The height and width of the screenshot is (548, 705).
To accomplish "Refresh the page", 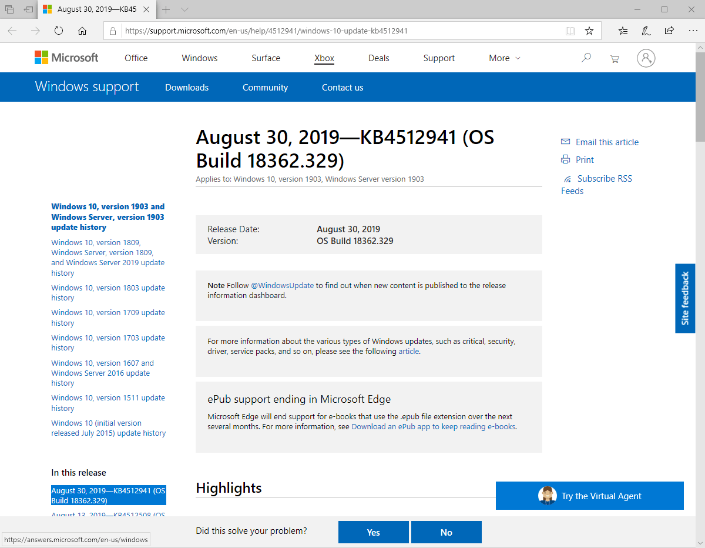I will pyautogui.click(x=59, y=31).
